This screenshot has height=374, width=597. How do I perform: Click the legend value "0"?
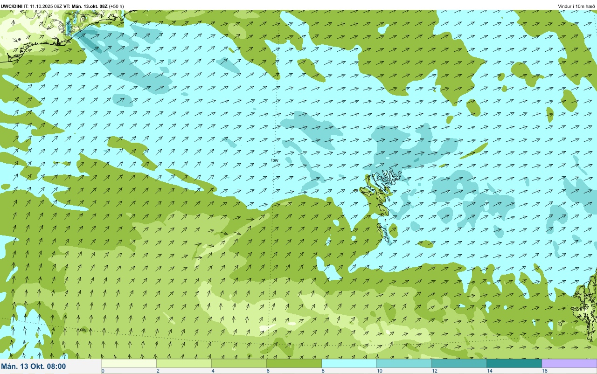click(103, 371)
